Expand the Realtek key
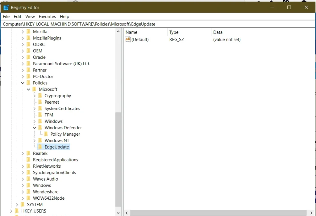This screenshot has width=316, height=216. pos(23,154)
